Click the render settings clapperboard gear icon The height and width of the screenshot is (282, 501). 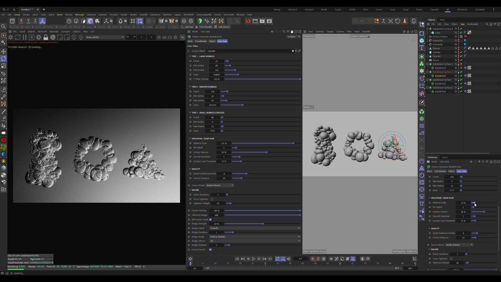pyautogui.click(x=269, y=21)
